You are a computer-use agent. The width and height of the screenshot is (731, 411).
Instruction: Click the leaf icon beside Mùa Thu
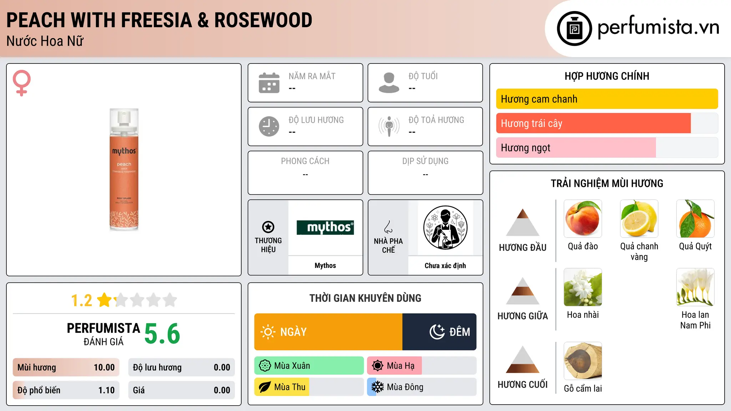click(x=265, y=387)
